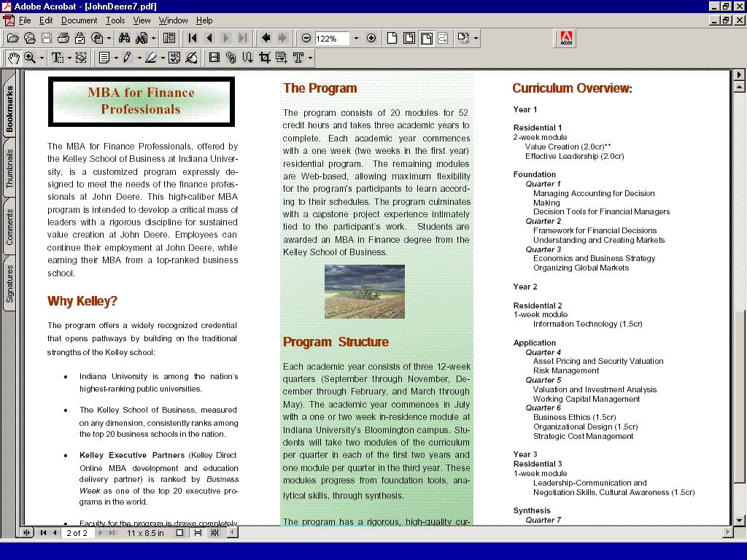Click the Print icon in toolbar

[63, 38]
